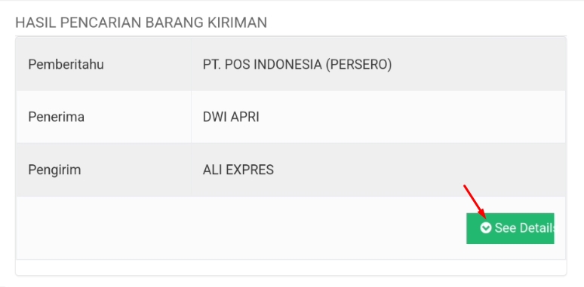Click the word PENCARIAN in the heading
Viewport: 584px width, 287px height.
[x=100, y=23]
